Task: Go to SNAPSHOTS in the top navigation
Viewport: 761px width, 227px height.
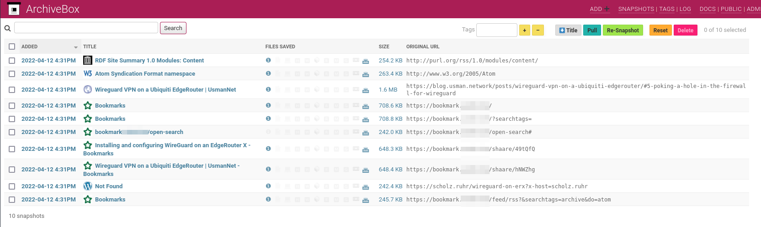Action: [636, 9]
